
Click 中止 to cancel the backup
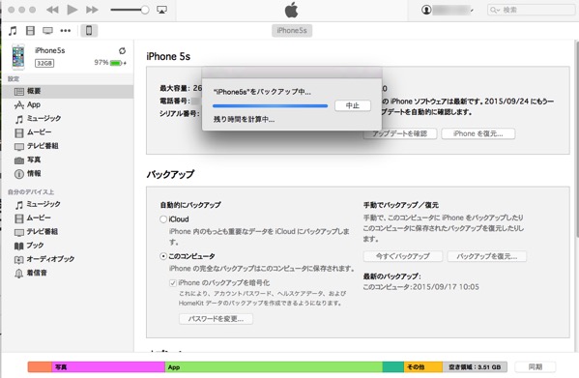(x=353, y=105)
